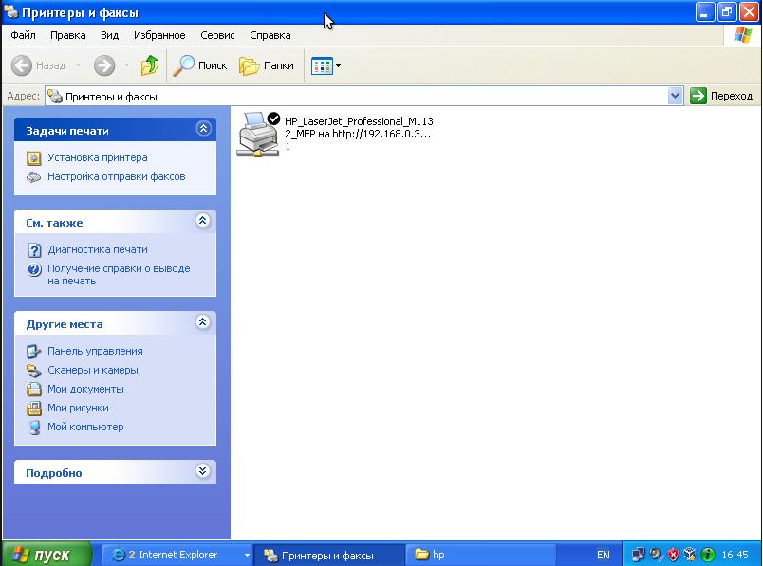This screenshot has height=566, width=763.
Task: Open the Back history dropdown arrow
Action: (78, 65)
